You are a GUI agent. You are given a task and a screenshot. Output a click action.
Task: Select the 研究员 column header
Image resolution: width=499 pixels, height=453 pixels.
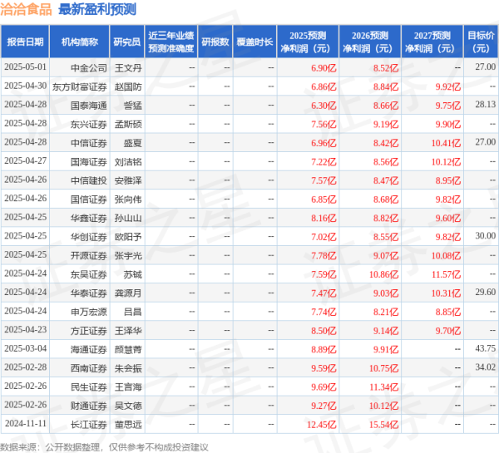(126, 42)
